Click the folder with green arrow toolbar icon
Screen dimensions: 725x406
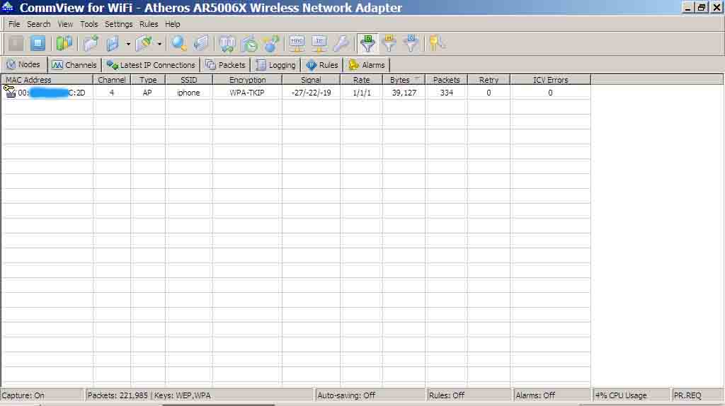pyautogui.click(x=91, y=43)
